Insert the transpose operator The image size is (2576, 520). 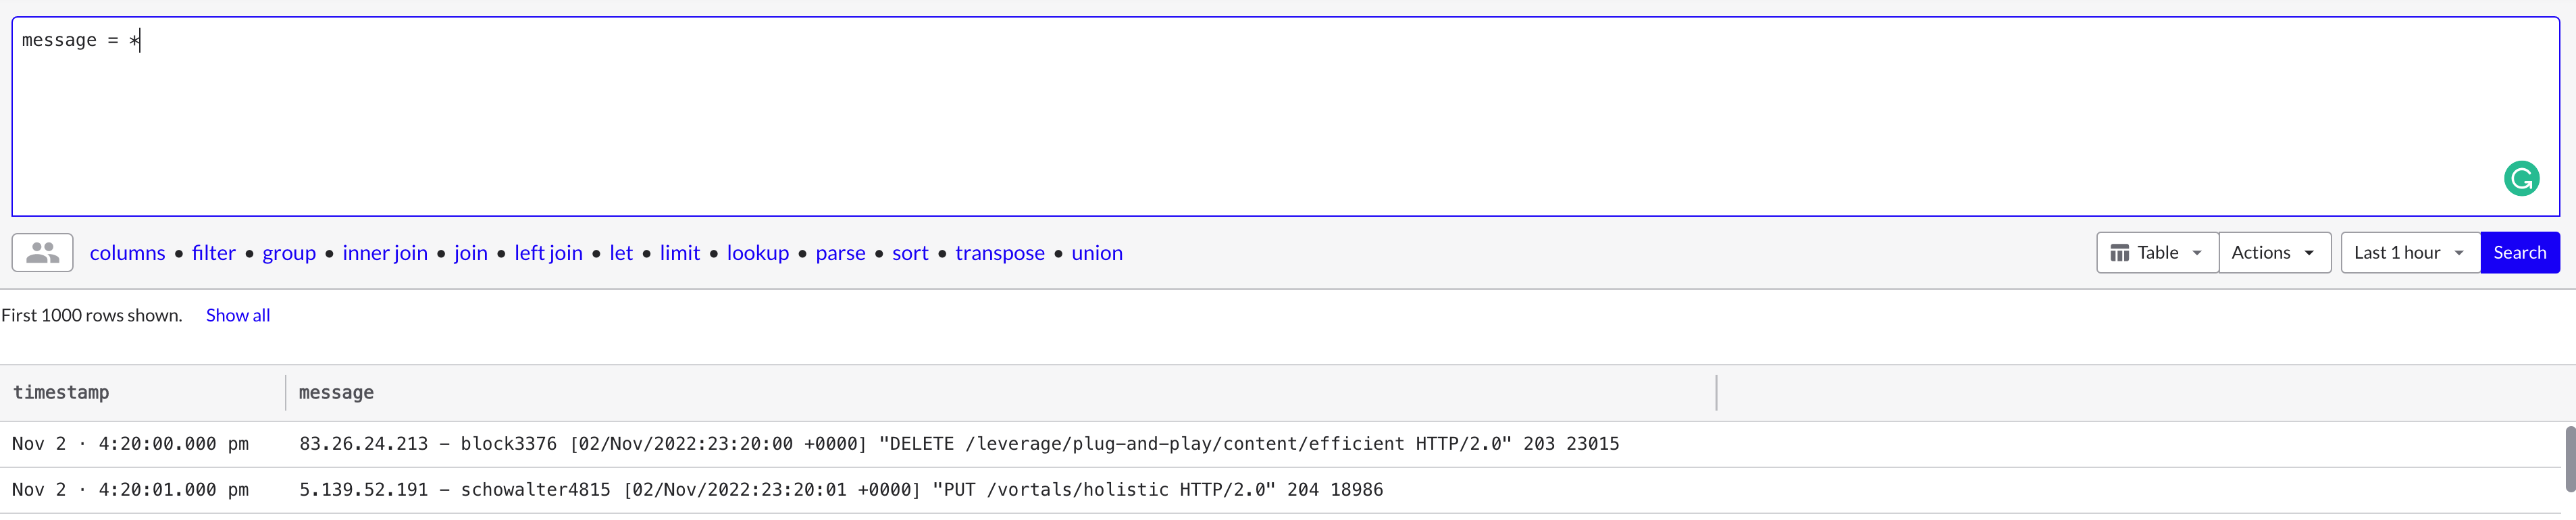[1000, 253]
